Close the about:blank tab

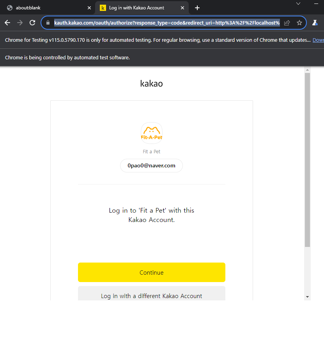click(x=89, y=8)
